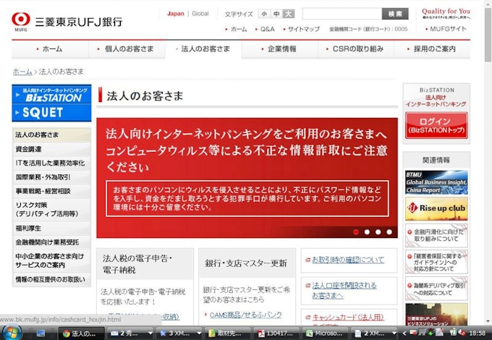Image resolution: width=492 pixels, height=340 pixels.
Task: Click the MUFG logo in the header
Action: pos(21,20)
